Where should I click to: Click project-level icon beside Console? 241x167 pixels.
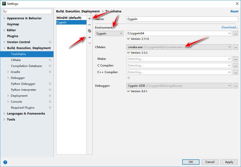(50, 102)
